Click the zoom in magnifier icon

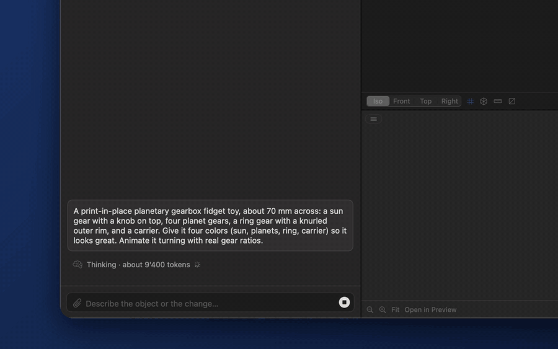[x=383, y=310]
